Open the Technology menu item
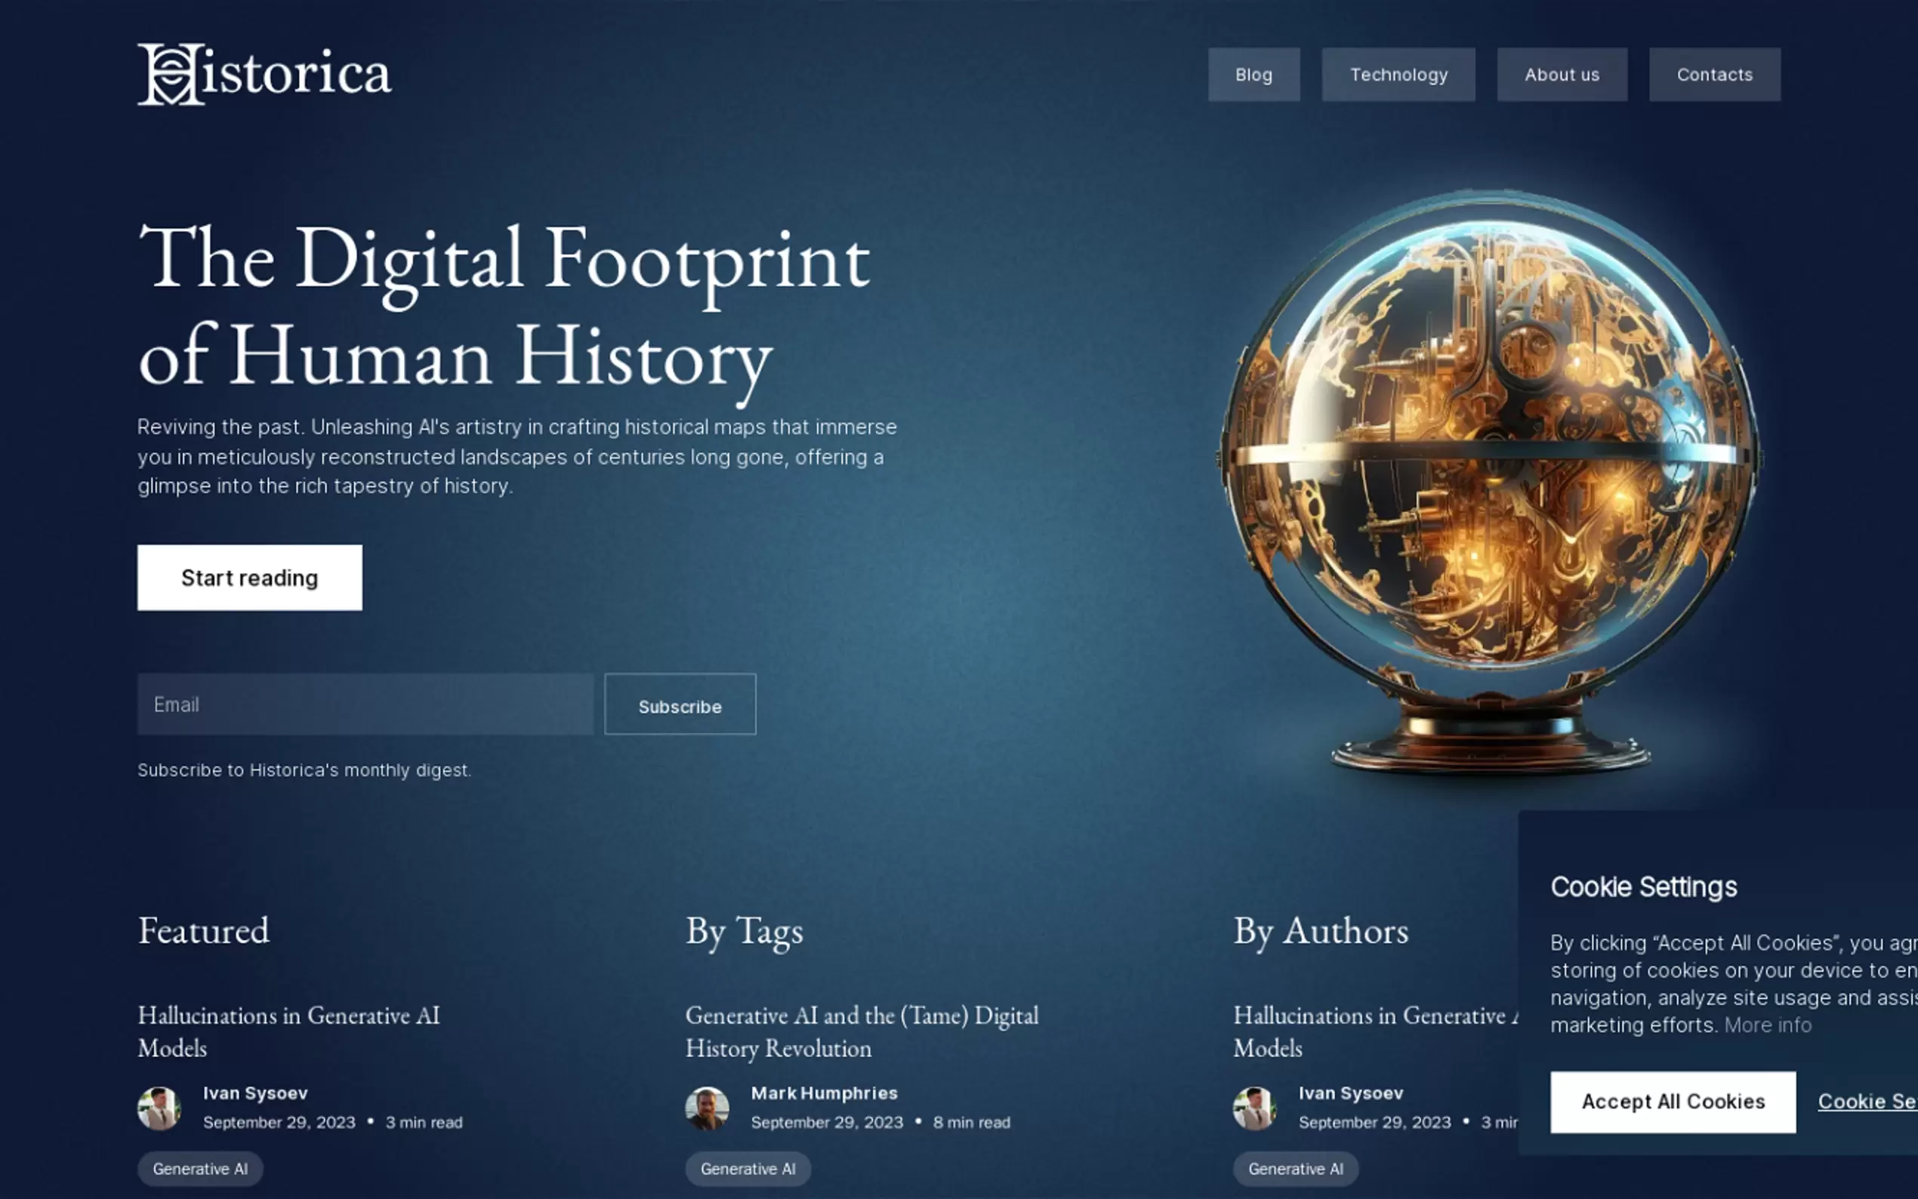Screen dimensions: 1918x1199 pyautogui.click(x=1398, y=75)
